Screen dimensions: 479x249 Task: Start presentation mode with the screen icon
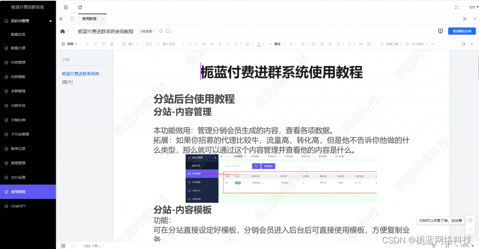pos(440,31)
